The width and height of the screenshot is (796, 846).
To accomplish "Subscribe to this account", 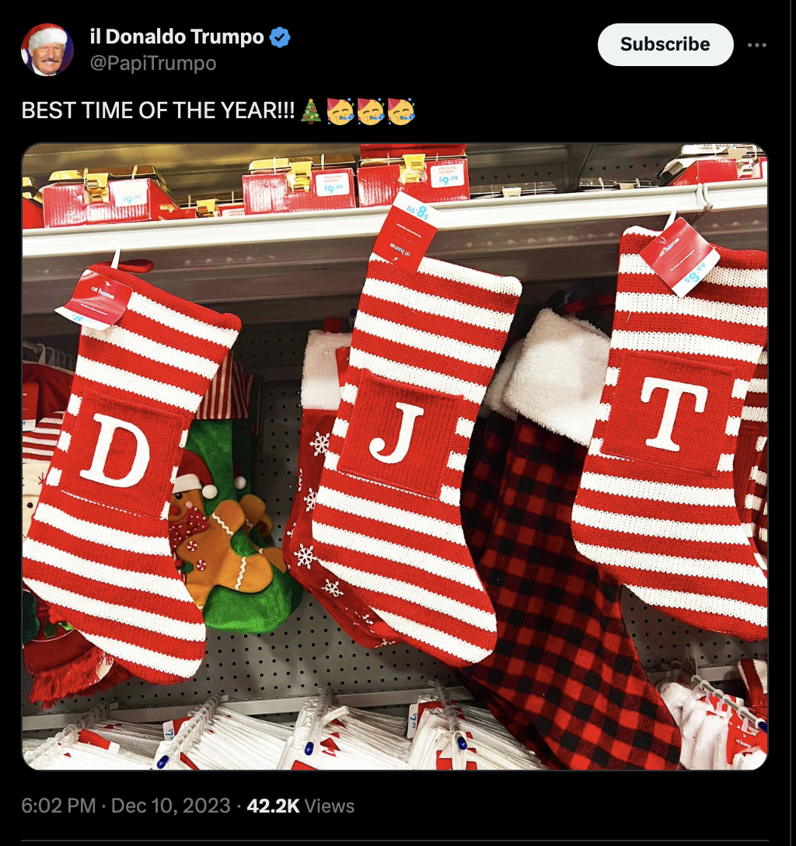I will click(x=665, y=44).
